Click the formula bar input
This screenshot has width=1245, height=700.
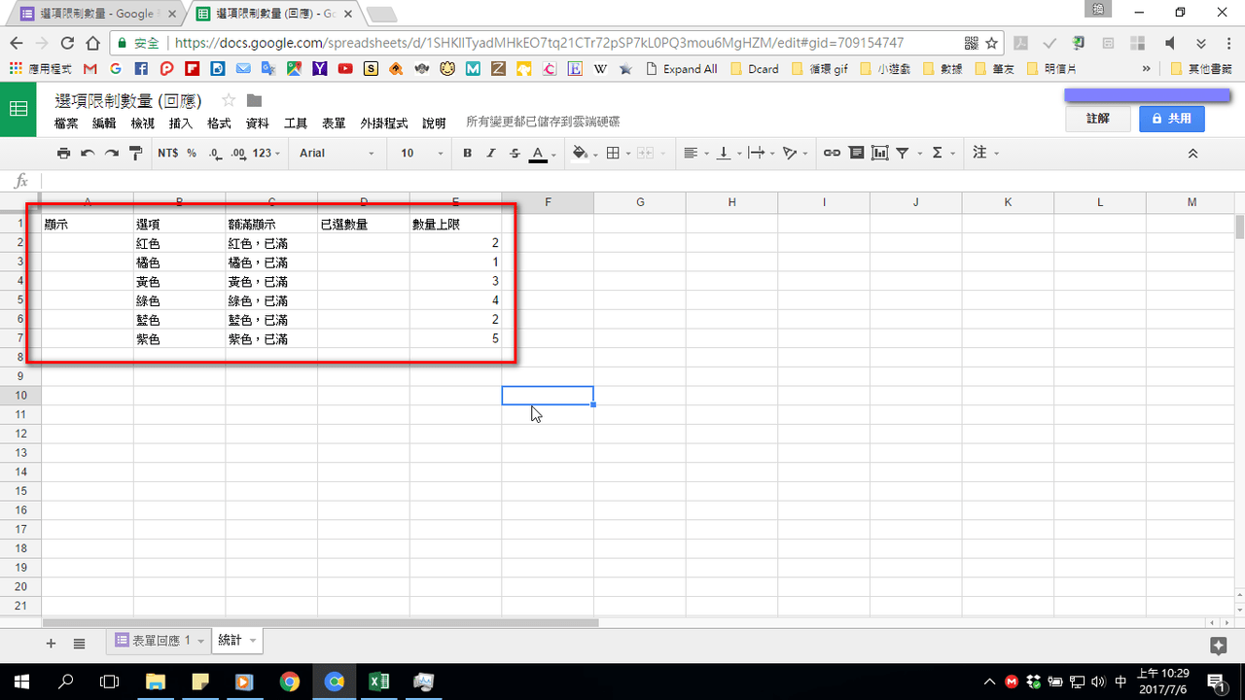(x=642, y=181)
